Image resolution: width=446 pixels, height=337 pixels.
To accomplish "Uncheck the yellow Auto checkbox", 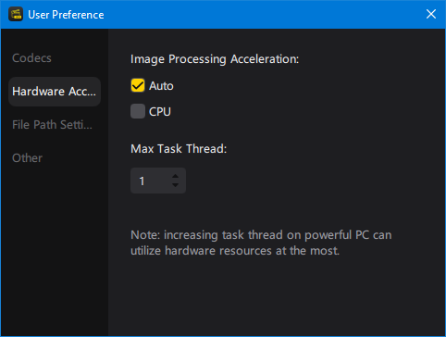I will coord(138,85).
